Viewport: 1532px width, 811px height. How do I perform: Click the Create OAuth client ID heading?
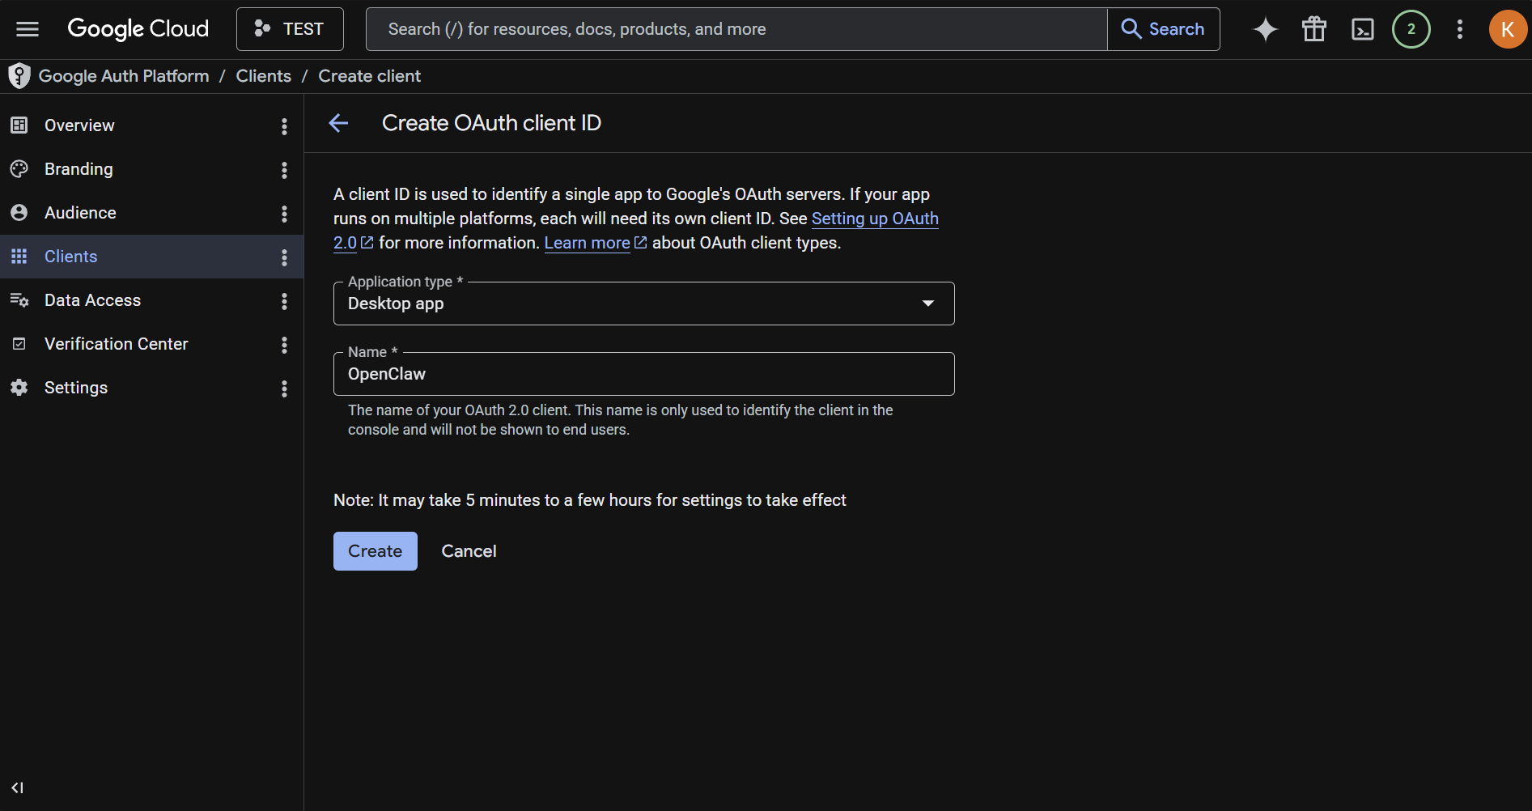tap(491, 123)
